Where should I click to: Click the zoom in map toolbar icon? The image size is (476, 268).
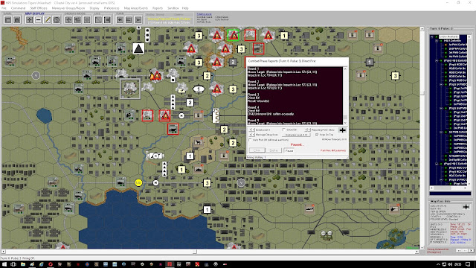click(x=29, y=20)
